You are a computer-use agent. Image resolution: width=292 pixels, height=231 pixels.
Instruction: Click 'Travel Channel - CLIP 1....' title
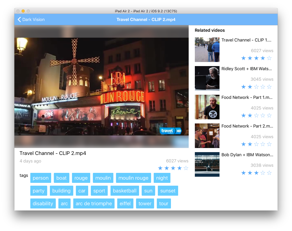246,40
